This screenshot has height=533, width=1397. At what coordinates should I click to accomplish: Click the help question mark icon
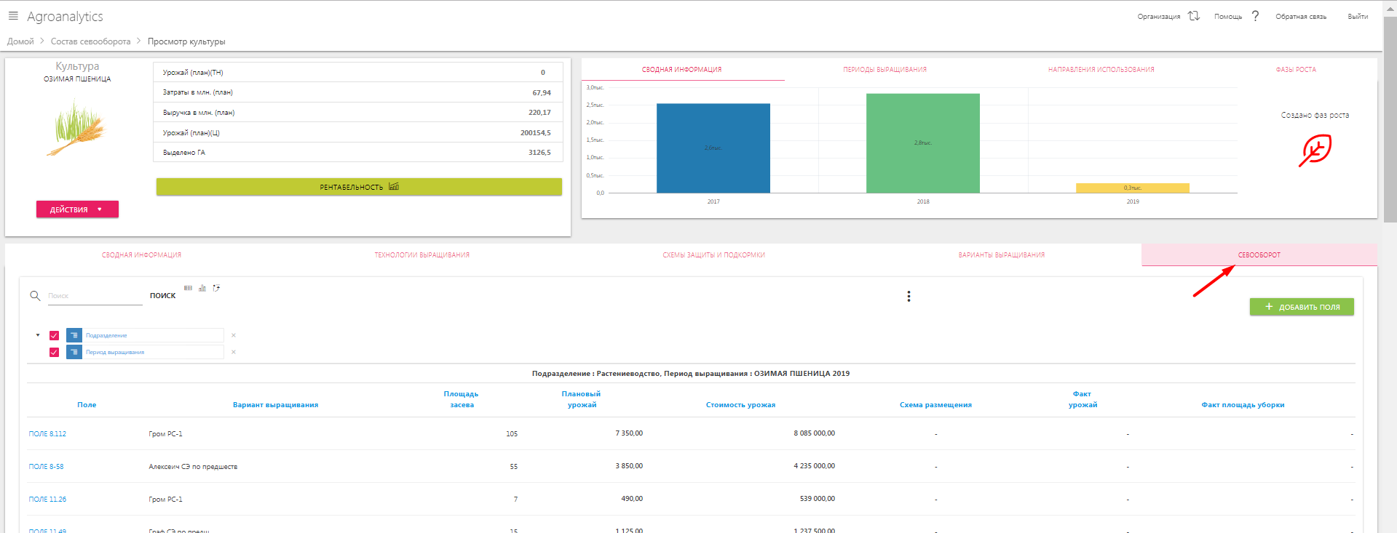click(x=1255, y=16)
